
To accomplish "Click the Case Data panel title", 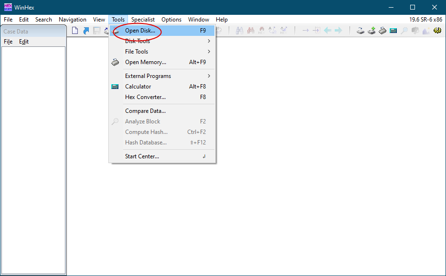I will pos(16,32).
